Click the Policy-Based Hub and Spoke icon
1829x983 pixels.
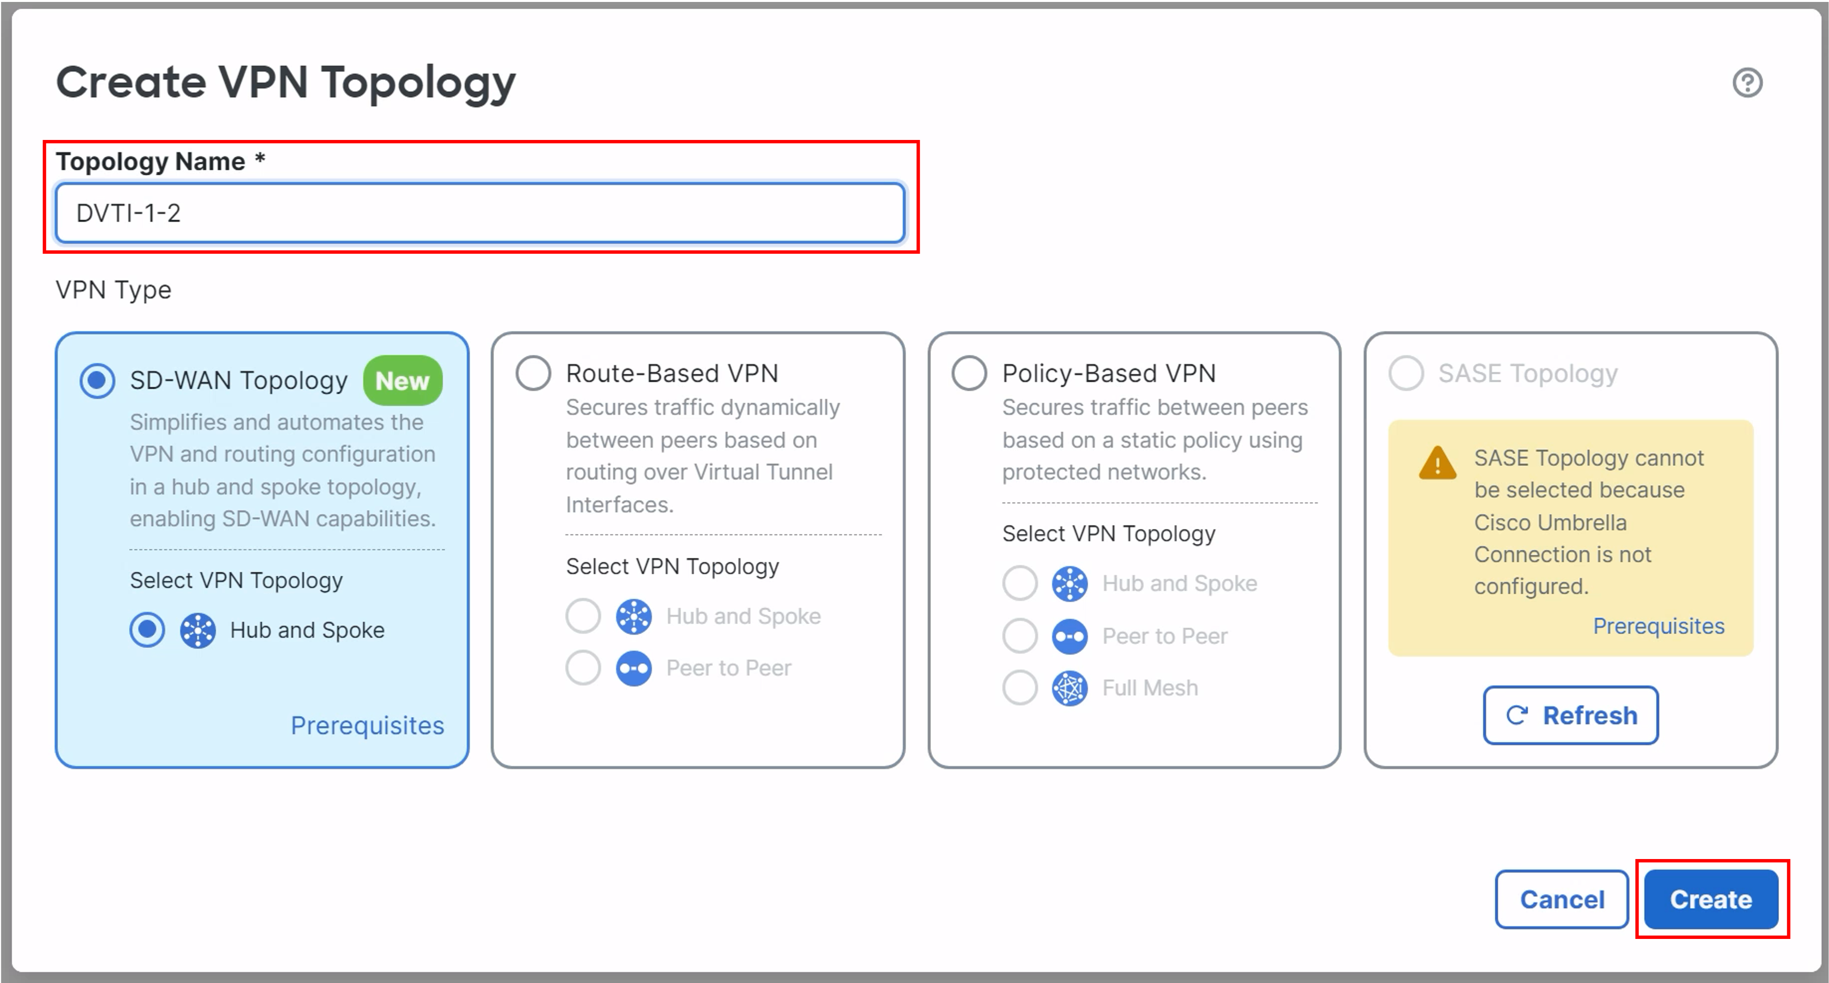tap(1069, 584)
